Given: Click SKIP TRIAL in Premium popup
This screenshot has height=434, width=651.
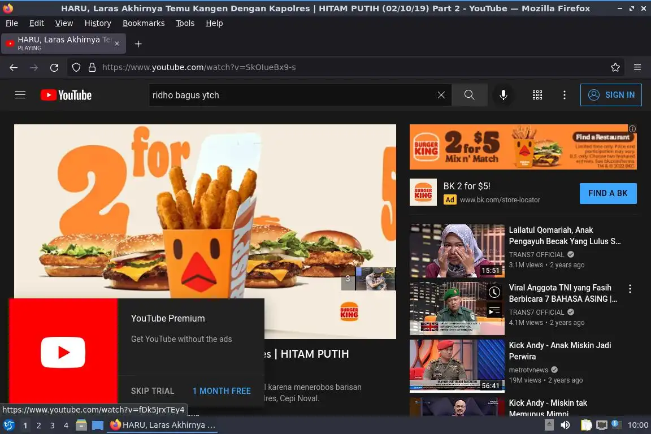Looking at the screenshot, I should 153,391.
